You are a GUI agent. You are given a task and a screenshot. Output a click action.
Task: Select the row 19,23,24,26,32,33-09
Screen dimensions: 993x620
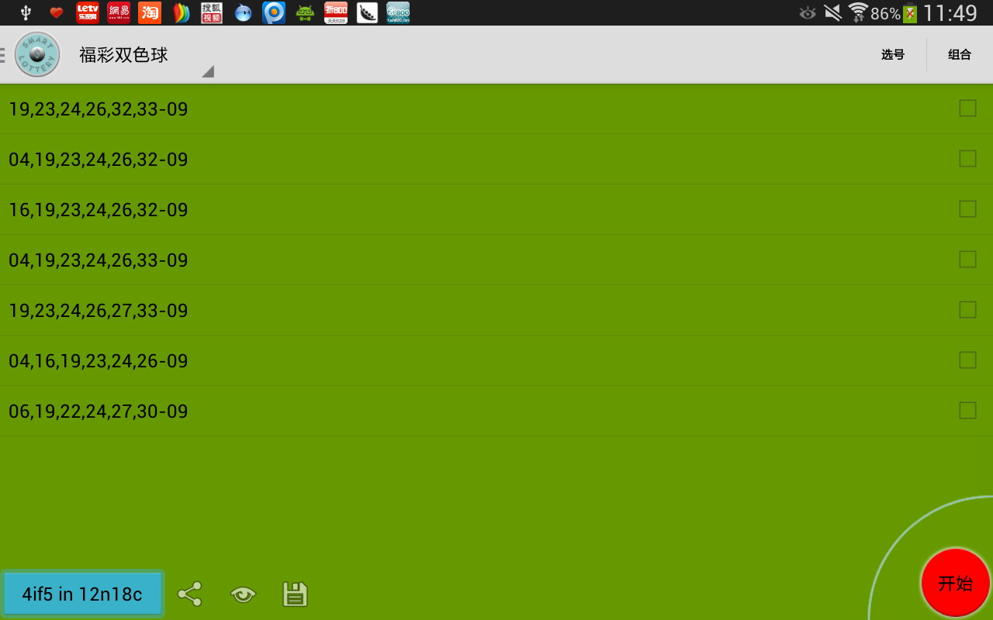(496, 108)
